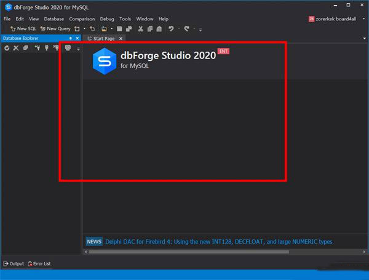Maximize the dbForge Studio window

349,5
